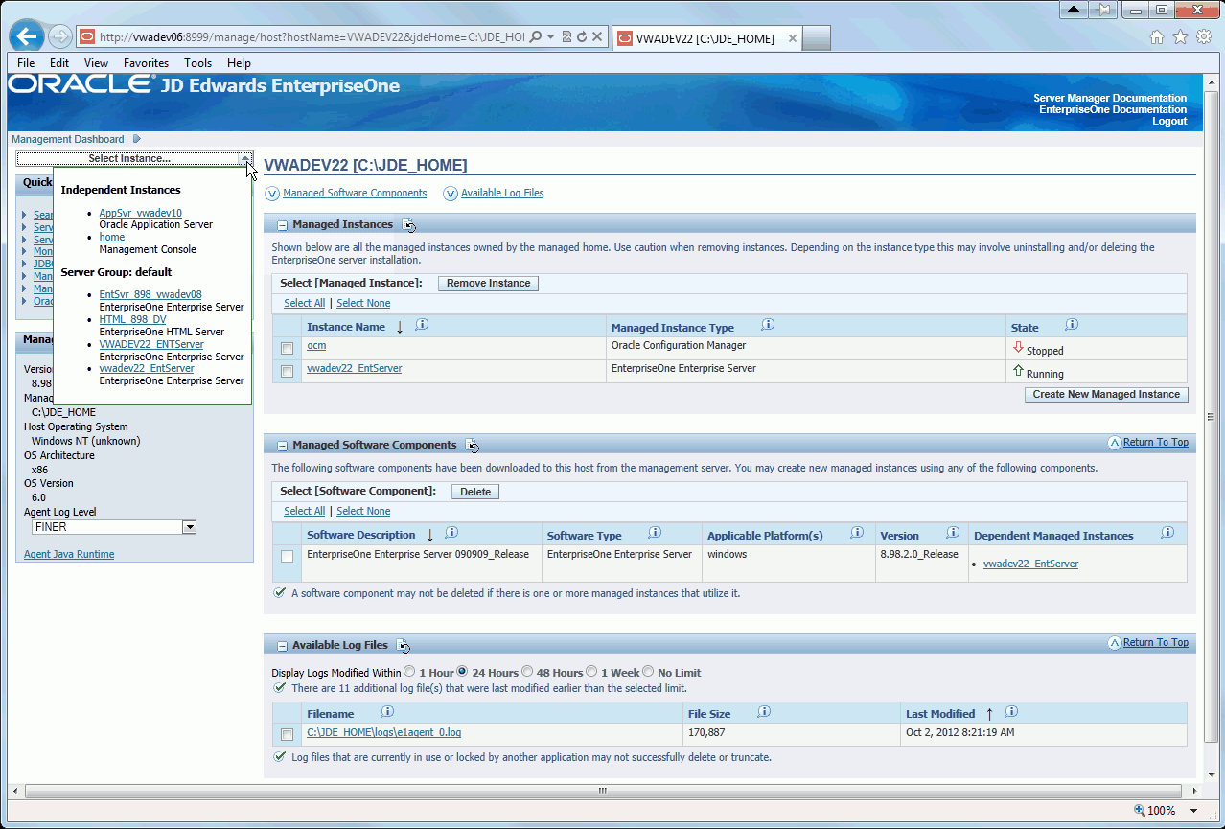Tick checkbox for e1agent_0.log file
The width and height of the screenshot is (1225, 829).
[x=287, y=734]
